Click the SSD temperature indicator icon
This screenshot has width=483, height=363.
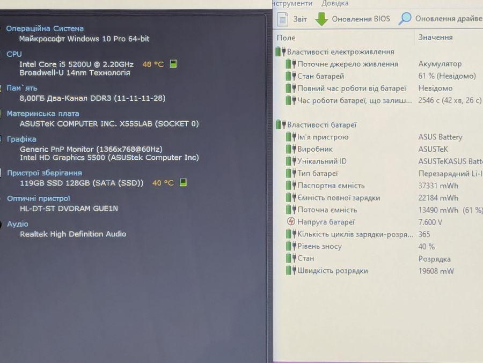coord(183,182)
